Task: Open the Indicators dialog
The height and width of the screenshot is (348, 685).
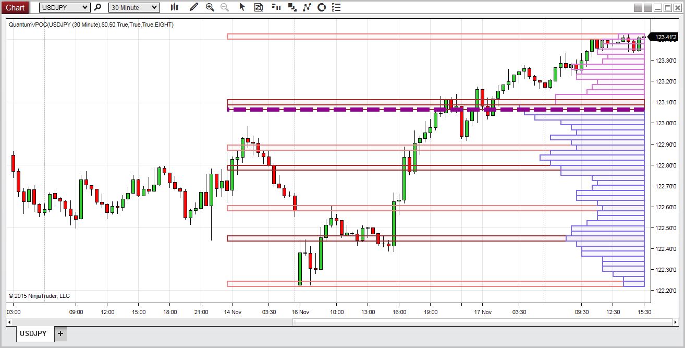Action: pyautogui.click(x=307, y=7)
